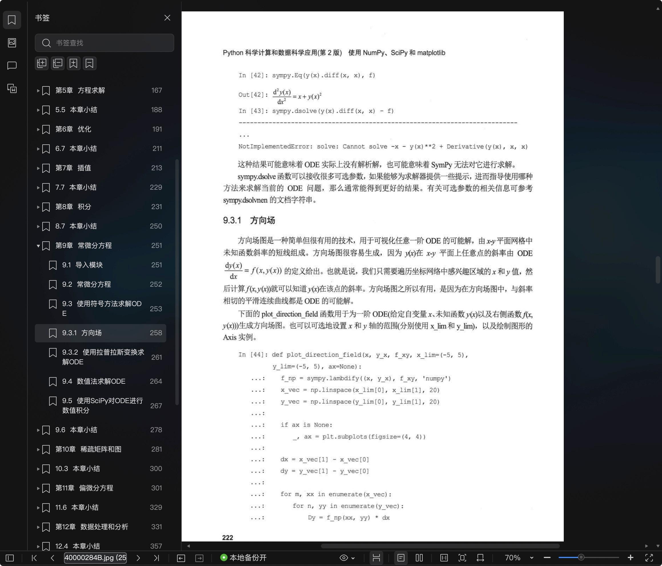Toggle the book reading mode icon
This screenshot has height=566, width=662.
(x=444, y=558)
